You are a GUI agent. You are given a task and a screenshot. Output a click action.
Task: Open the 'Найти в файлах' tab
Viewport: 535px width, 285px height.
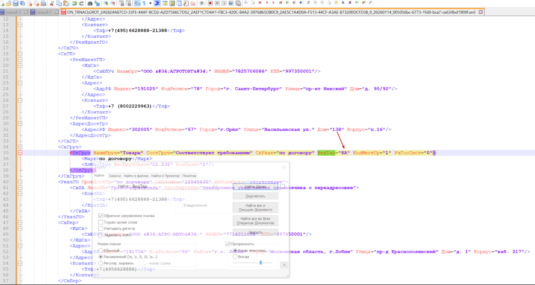click(x=136, y=176)
